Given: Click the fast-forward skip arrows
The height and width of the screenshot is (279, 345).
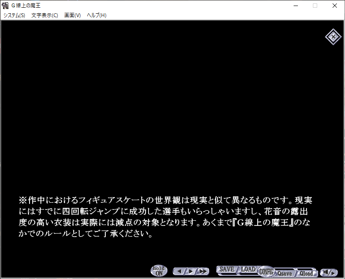Looking at the screenshot, I should 203,271.
